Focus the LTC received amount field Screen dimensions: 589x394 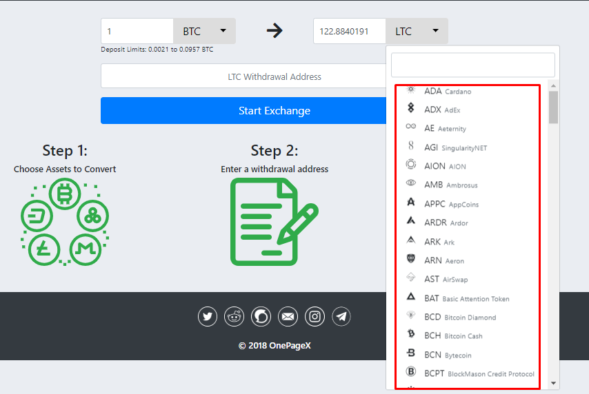350,31
